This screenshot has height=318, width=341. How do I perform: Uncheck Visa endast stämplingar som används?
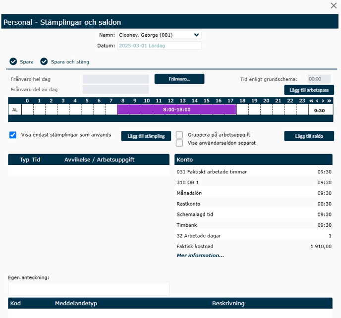[x=13, y=135]
